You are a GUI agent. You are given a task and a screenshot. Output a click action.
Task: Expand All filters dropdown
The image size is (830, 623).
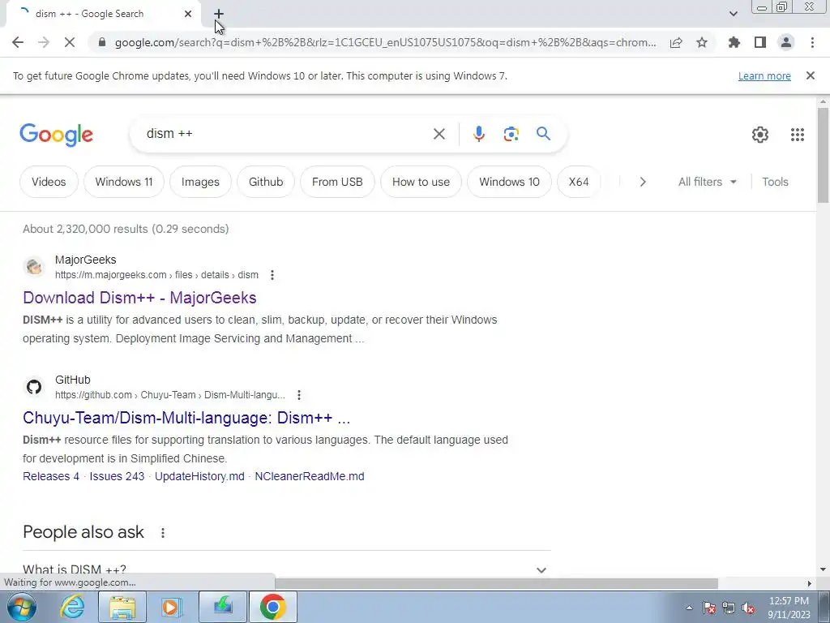tap(707, 182)
